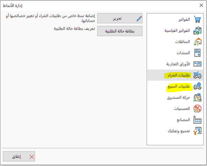Screen dimensions: 207x166
Task: Click the shopping cart icon for الفواتير
Action: tap(197, 19)
